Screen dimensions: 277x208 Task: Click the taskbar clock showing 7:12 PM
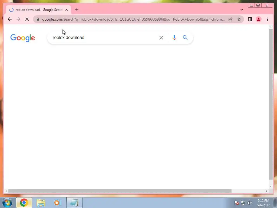click(x=263, y=203)
